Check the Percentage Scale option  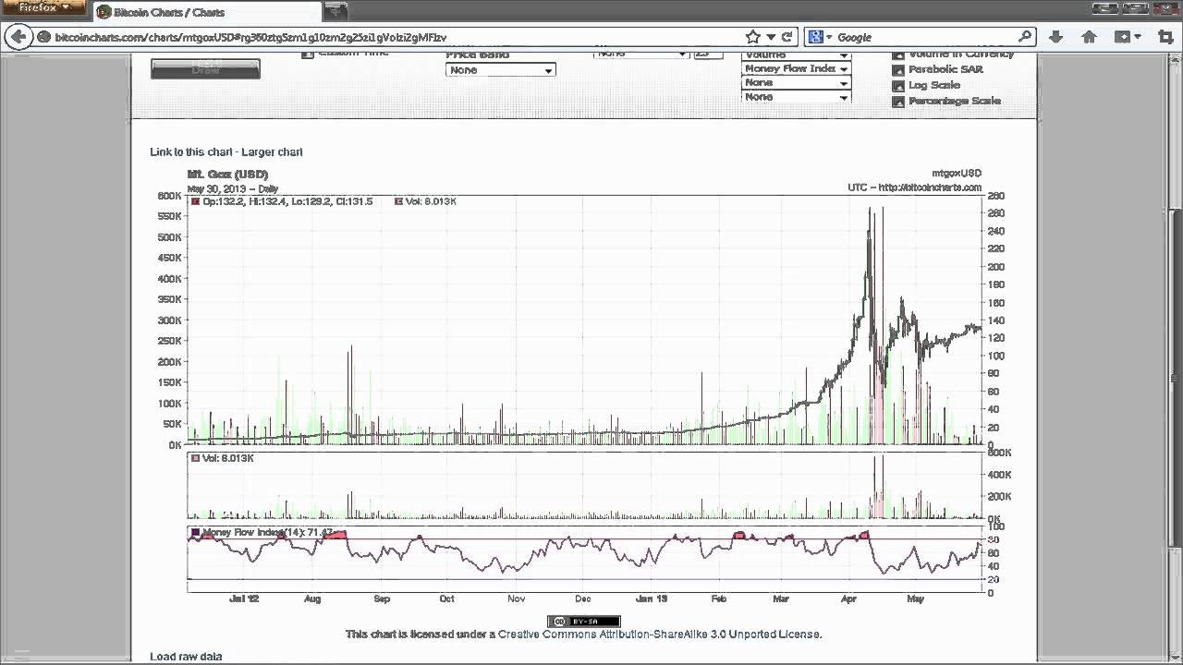[897, 102]
